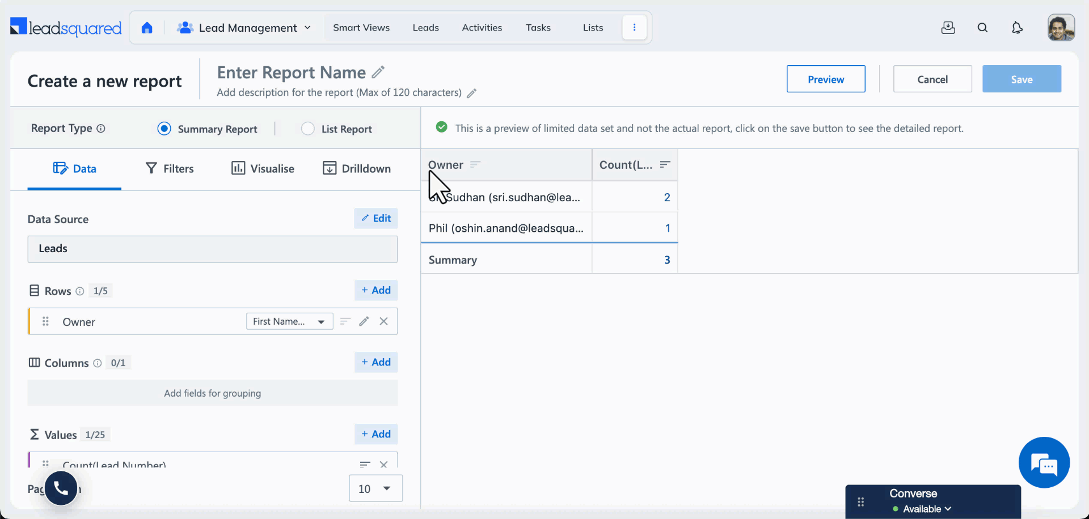Open the three-dot overflow menu in navigation
The image size is (1089, 519).
(634, 27)
